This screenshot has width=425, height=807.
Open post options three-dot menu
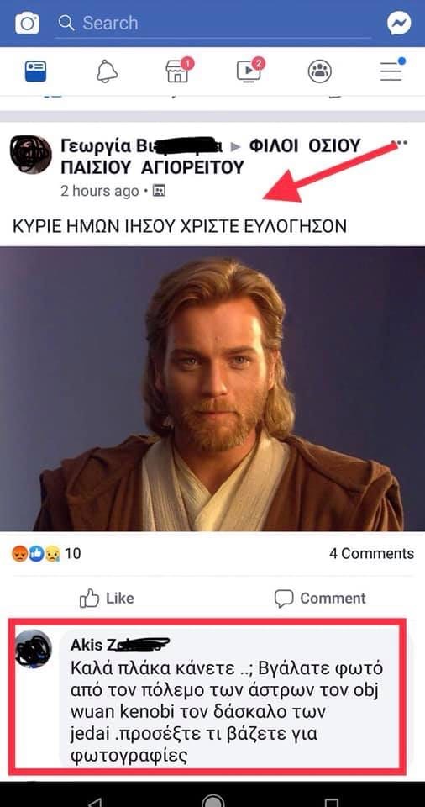[x=399, y=143]
